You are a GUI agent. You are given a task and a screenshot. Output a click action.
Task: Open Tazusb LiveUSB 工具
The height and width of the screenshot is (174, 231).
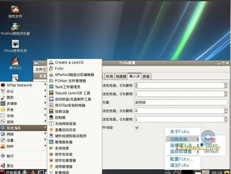(74, 93)
